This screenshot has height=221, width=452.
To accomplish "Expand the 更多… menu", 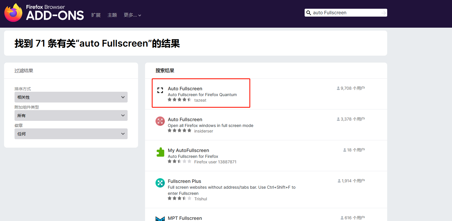I will 133,15.
